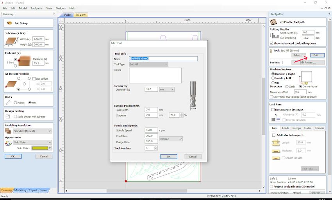
Task: Click the vertical canvas scrollbar
Action: tap(264, 106)
